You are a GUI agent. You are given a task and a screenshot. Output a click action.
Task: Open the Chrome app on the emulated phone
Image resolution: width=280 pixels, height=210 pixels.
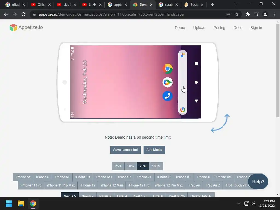coord(168,69)
